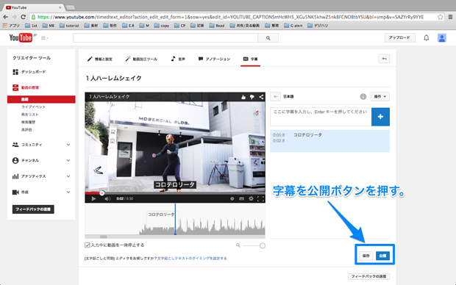Open the notifications bell
Screen dimensions: 456x285
tap(427, 37)
